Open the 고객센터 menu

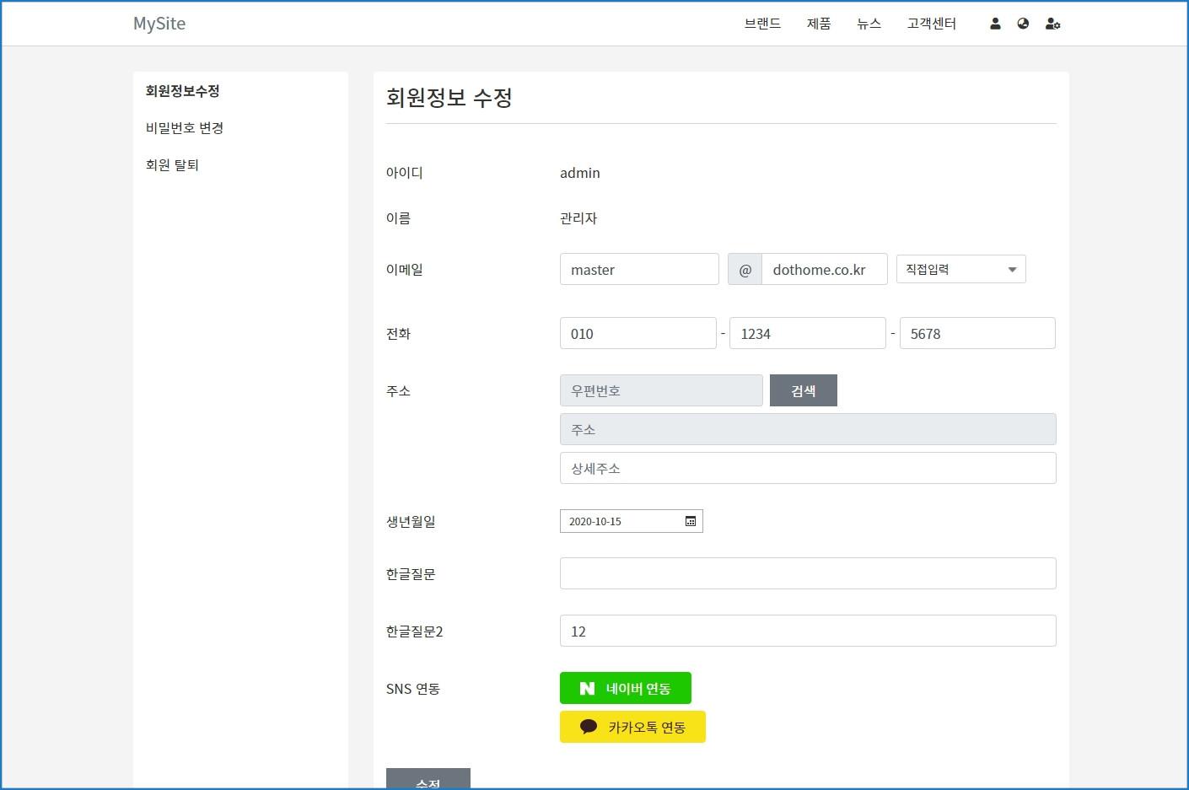(x=931, y=24)
